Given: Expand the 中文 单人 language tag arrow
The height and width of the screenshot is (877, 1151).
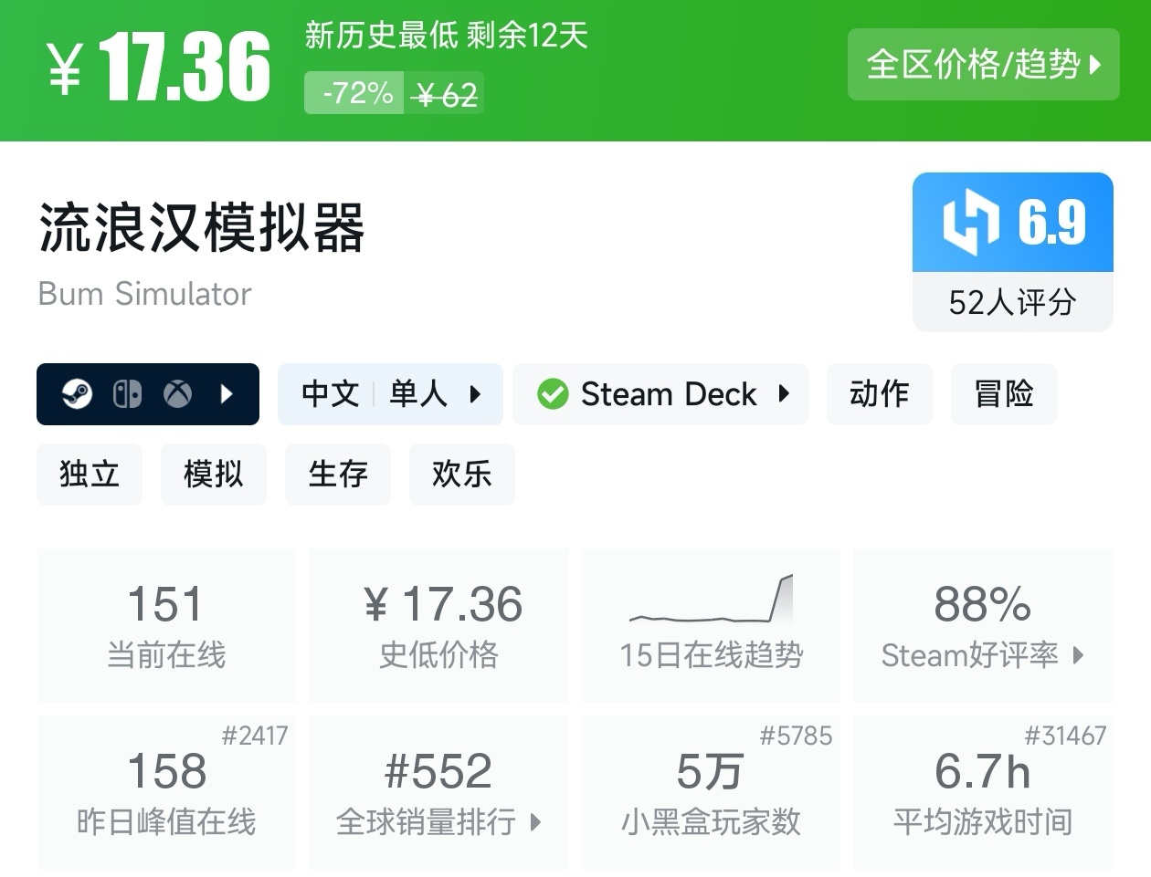Looking at the screenshot, I should 475,394.
